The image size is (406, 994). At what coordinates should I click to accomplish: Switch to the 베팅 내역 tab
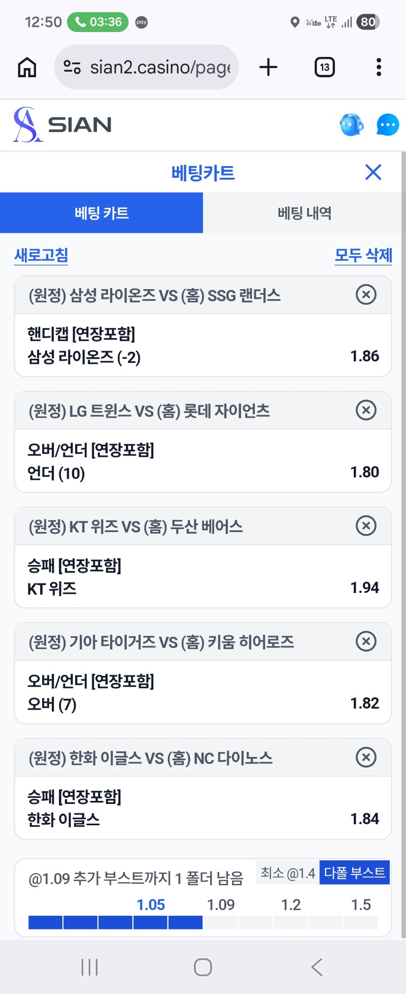click(x=304, y=213)
